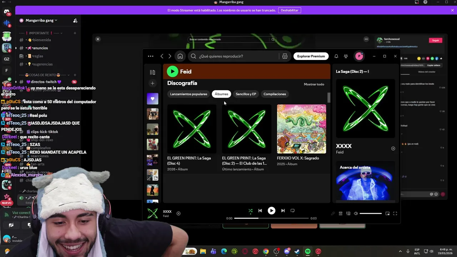Open overlay three-dot options in Discord
Viewport: 457px width, 257px height.
tap(366, 39)
